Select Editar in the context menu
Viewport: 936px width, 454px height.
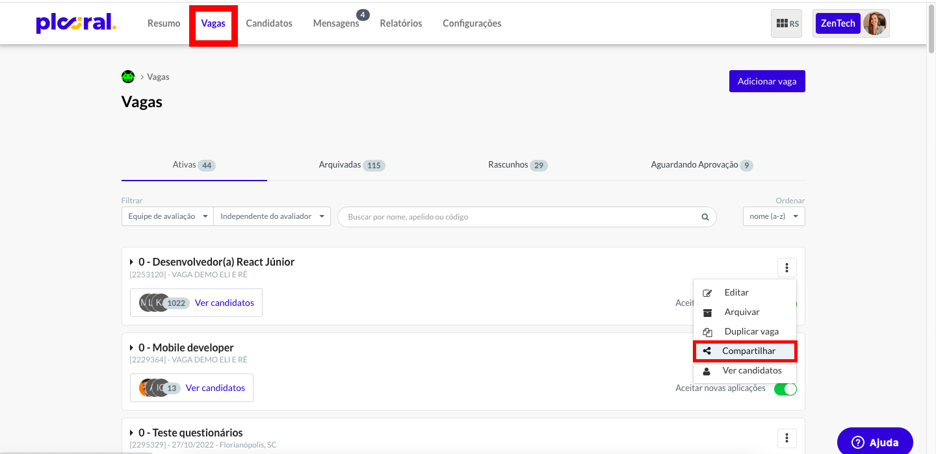click(745, 293)
